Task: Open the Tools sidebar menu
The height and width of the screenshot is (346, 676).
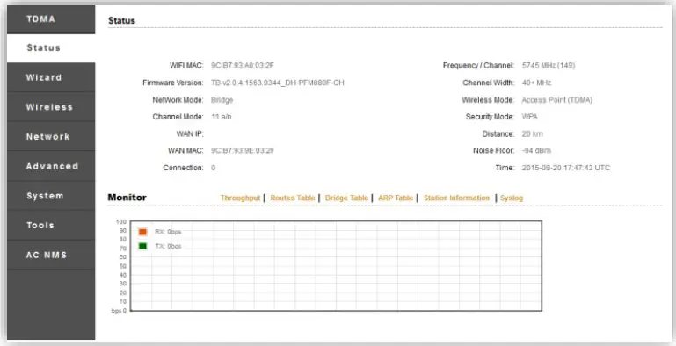Action: pos(51,226)
